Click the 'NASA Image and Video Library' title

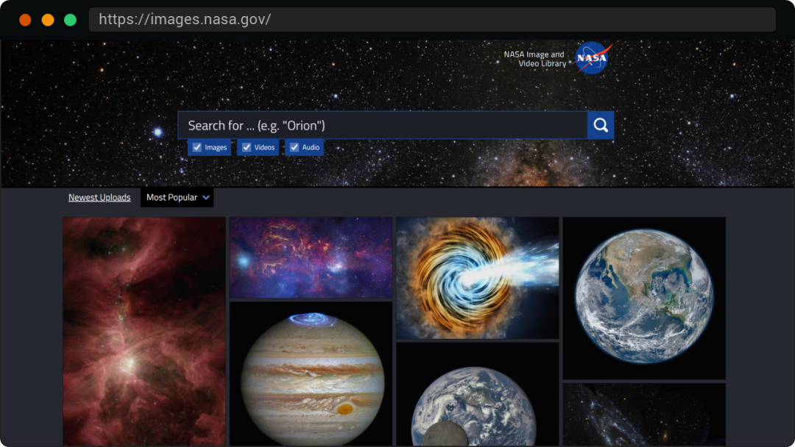534,59
